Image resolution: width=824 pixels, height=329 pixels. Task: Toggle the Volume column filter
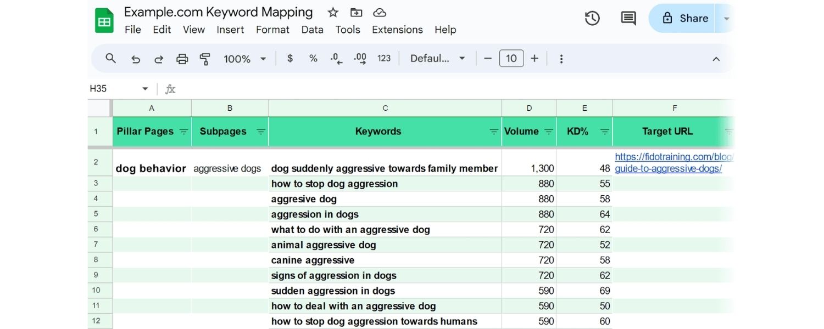(549, 132)
